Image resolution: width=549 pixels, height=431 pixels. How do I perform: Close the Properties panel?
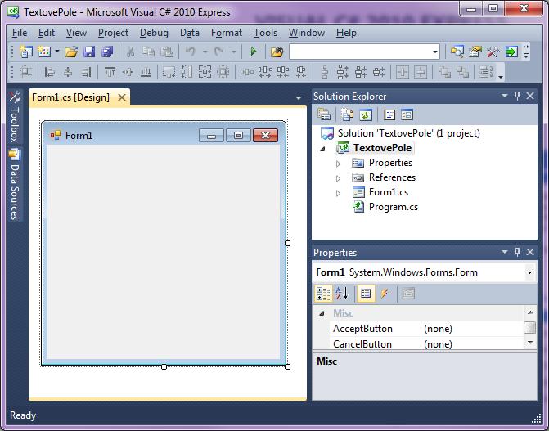pos(530,252)
